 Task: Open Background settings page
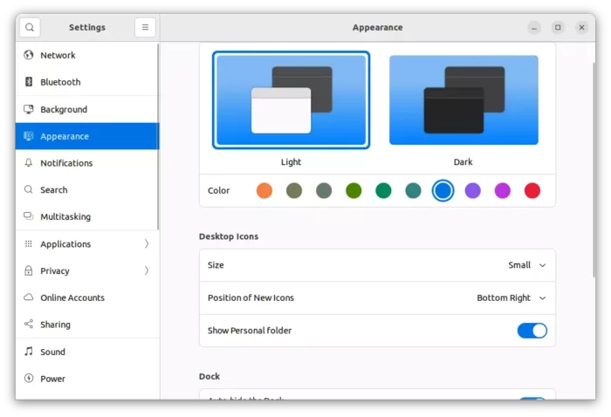point(87,109)
